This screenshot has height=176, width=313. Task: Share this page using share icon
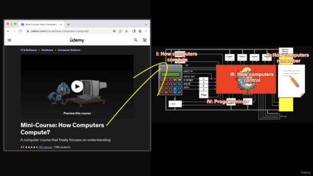click(120, 31)
